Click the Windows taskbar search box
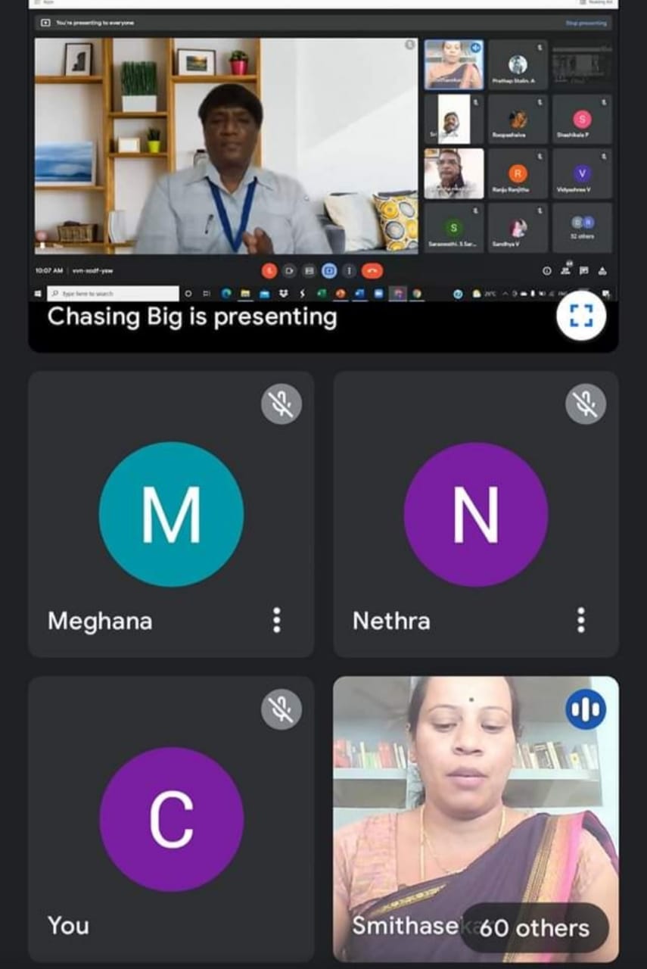Screen dimensions: 647x969 click(x=114, y=293)
